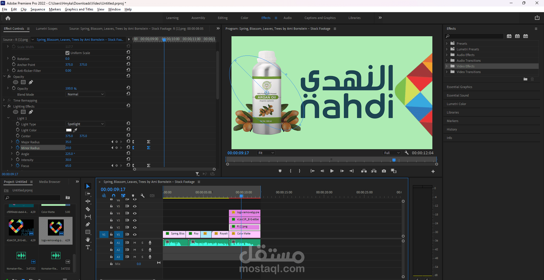Viewport: 544px width, 280px height.
Task: Toggle Uniform Scale checkbox
Action: click(67, 53)
